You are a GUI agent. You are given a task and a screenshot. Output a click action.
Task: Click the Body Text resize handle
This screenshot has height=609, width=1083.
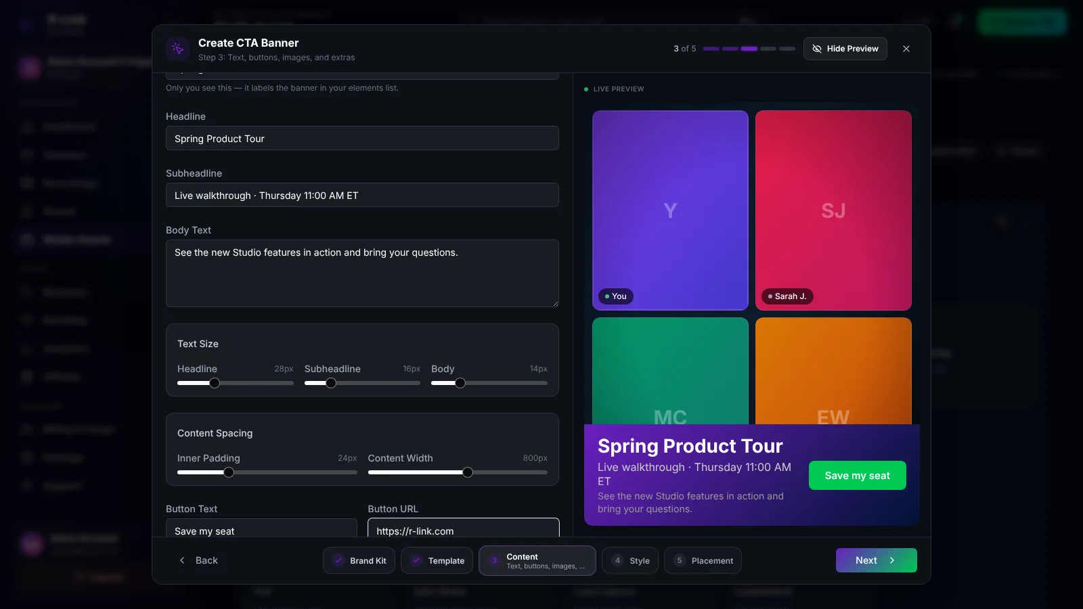click(x=555, y=303)
